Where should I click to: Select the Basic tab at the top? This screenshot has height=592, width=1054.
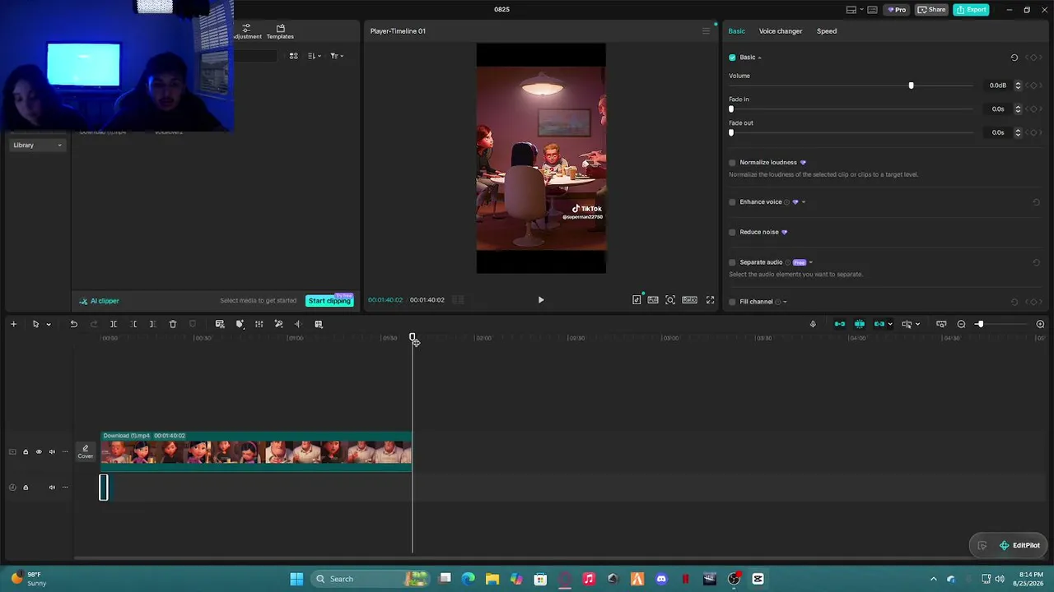pos(736,31)
